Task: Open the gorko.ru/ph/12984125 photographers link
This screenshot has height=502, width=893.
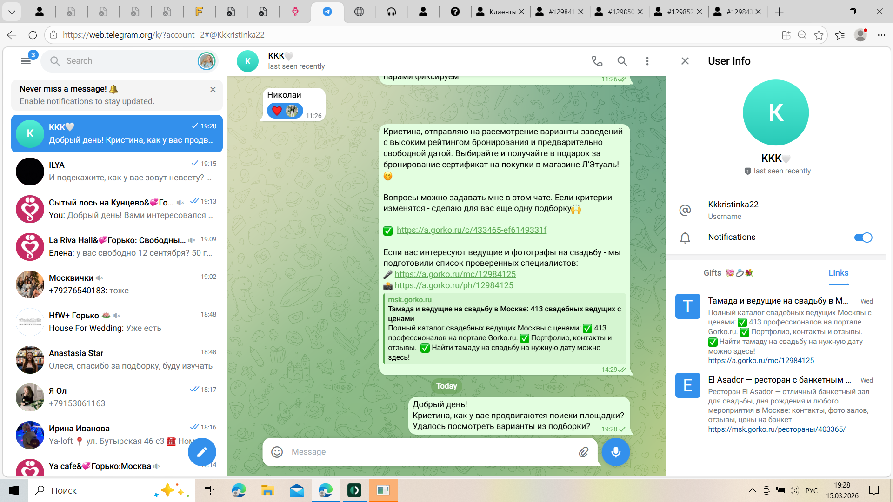Action: [x=454, y=285]
